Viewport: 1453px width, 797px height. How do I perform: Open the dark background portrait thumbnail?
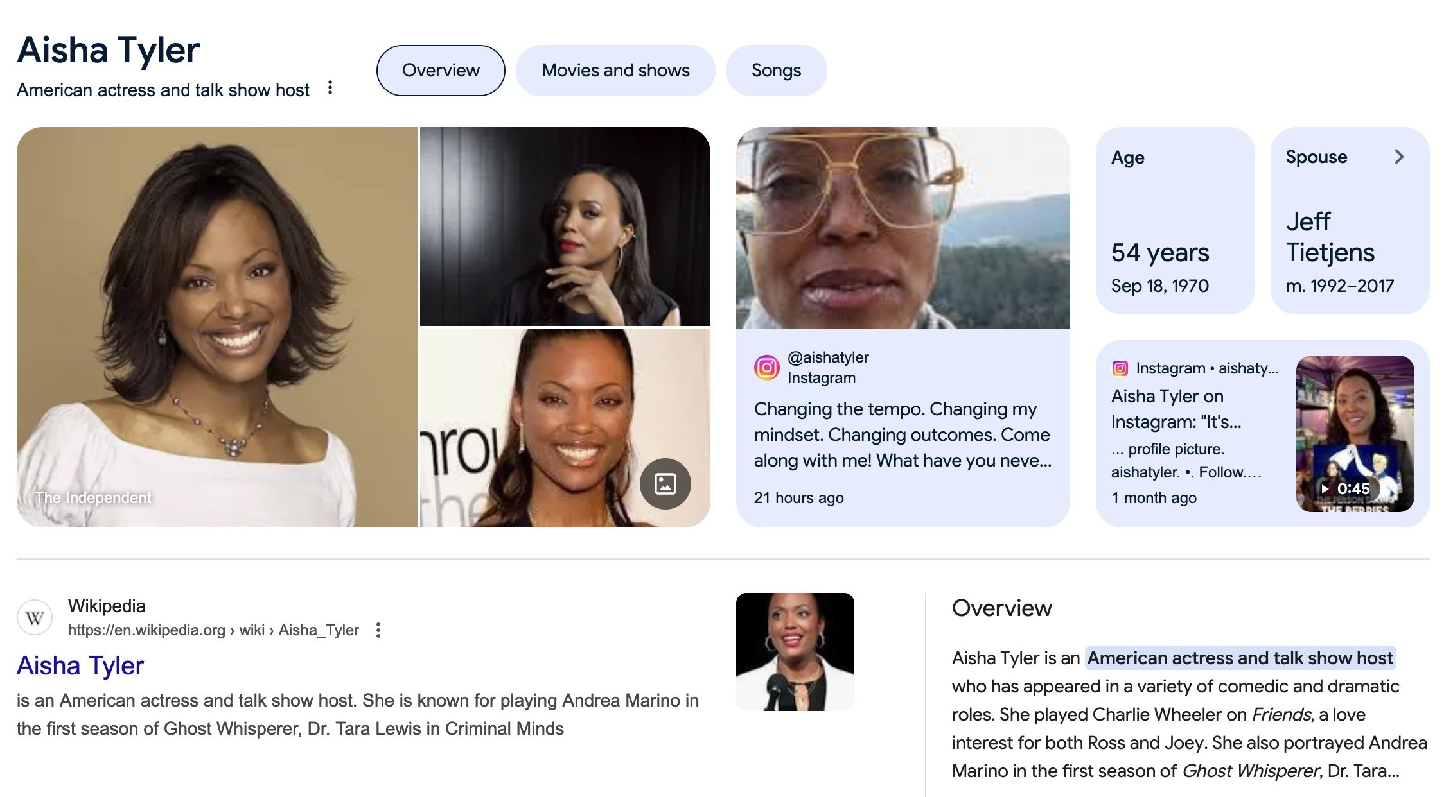pos(565,227)
